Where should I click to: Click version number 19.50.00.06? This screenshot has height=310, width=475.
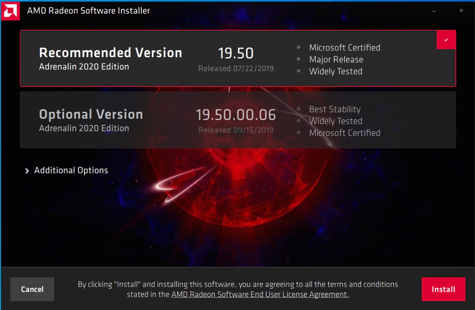(236, 115)
